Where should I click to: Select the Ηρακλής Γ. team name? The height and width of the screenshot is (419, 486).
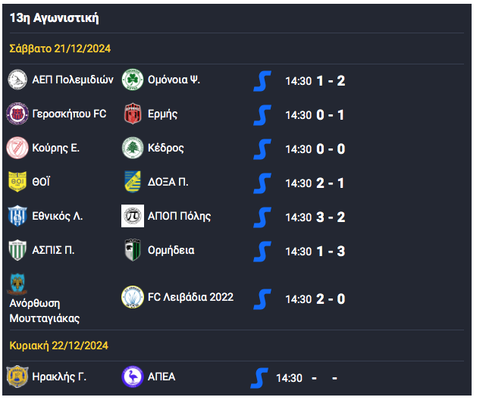click(x=59, y=377)
